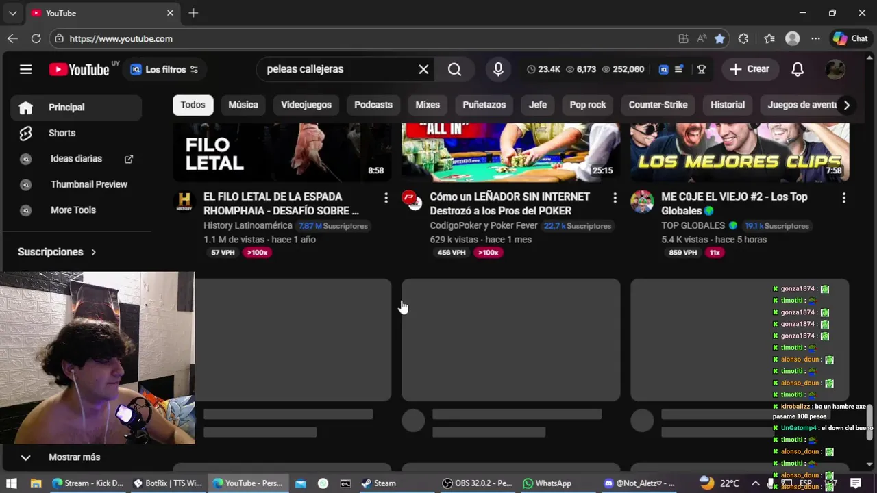
Task: Open the browser tab list dropdown
Action: (12, 13)
